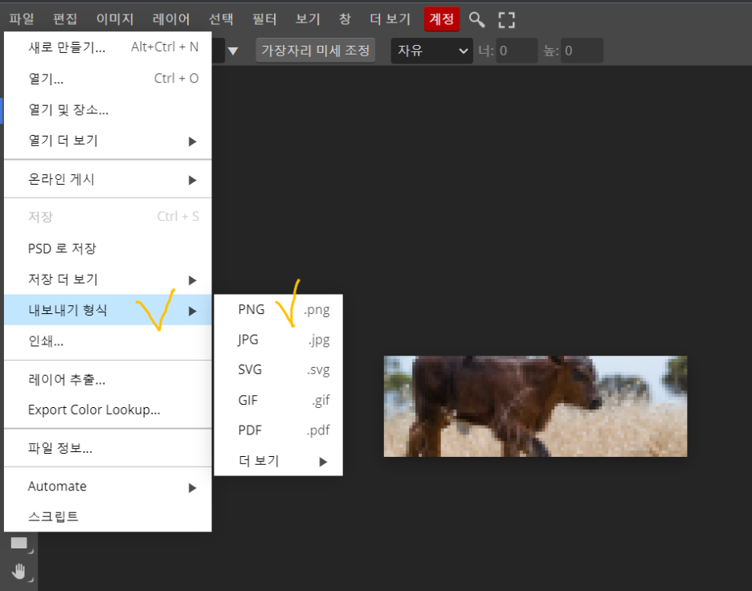
Task: Expand 온라인 게시 submenu
Action: tap(108, 179)
